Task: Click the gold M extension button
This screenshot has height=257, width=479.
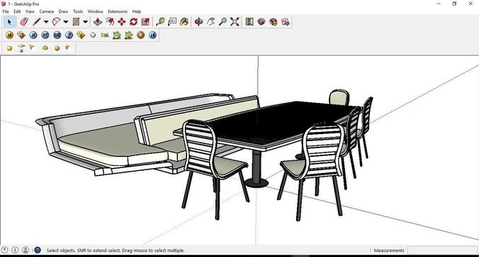Action: coord(9,35)
